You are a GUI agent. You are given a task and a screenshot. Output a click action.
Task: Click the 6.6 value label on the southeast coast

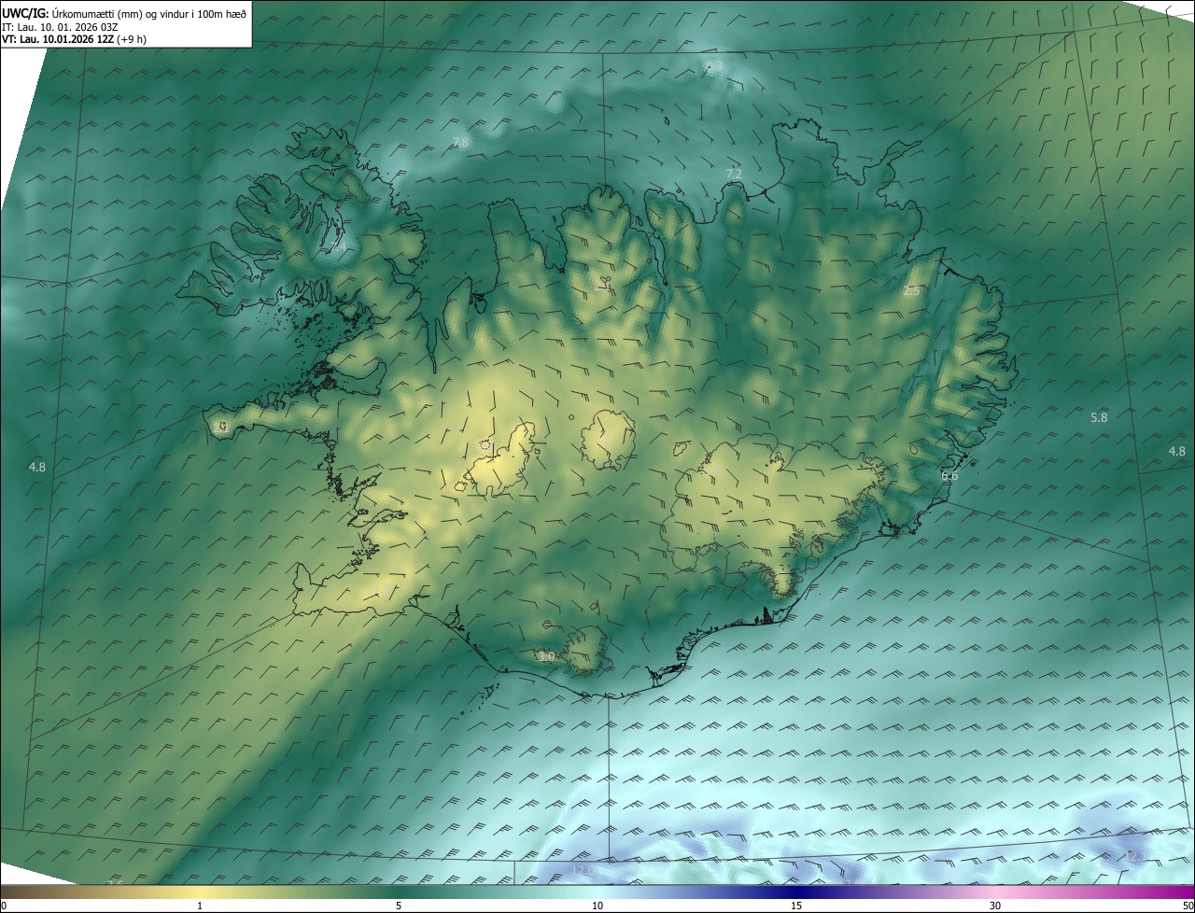coord(949,475)
